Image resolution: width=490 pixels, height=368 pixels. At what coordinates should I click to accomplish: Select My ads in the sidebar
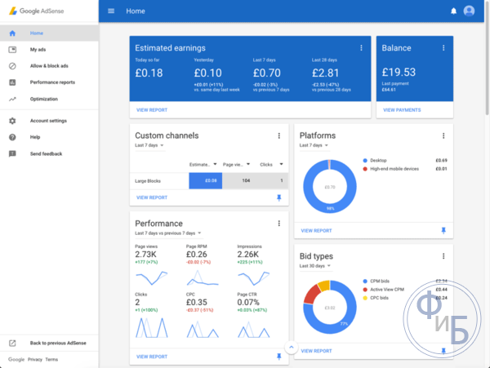tap(49, 50)
